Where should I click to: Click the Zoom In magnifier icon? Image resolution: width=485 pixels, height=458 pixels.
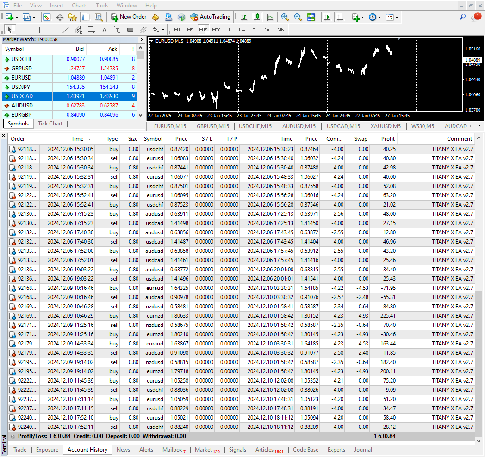tap(285, 17)
